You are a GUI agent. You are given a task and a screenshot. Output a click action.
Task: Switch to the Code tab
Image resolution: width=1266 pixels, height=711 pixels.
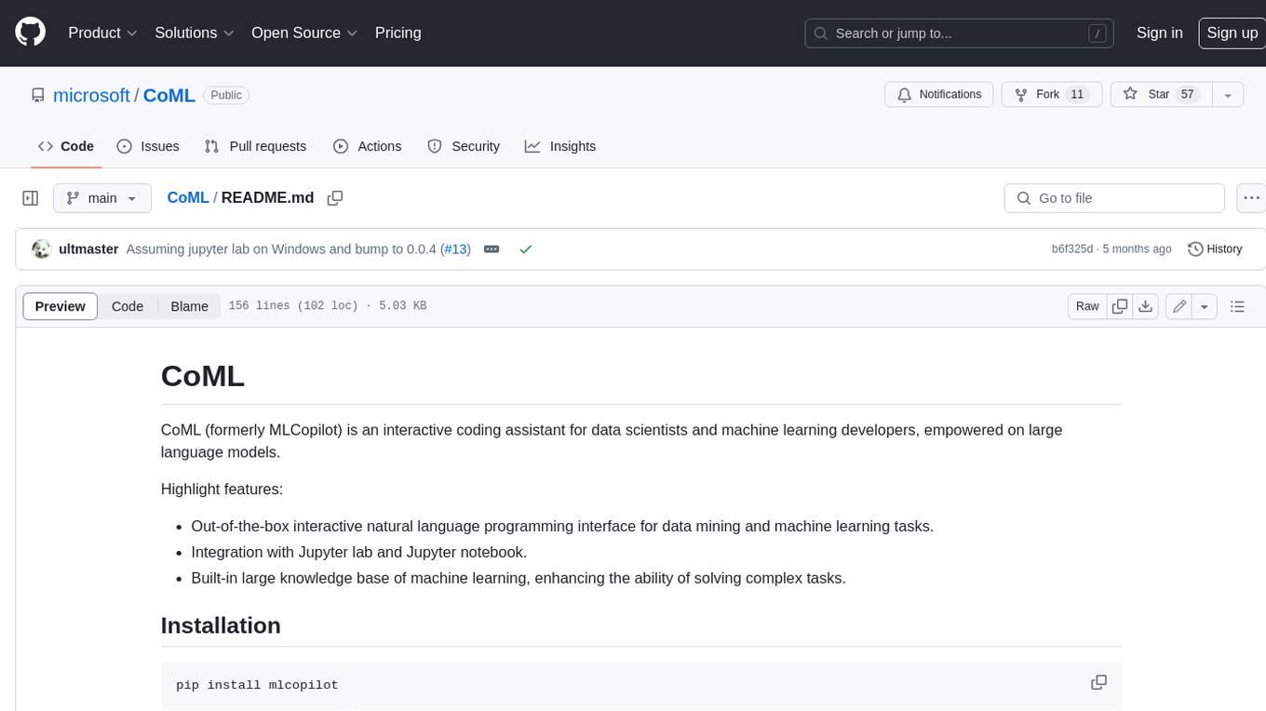(66, 146)
